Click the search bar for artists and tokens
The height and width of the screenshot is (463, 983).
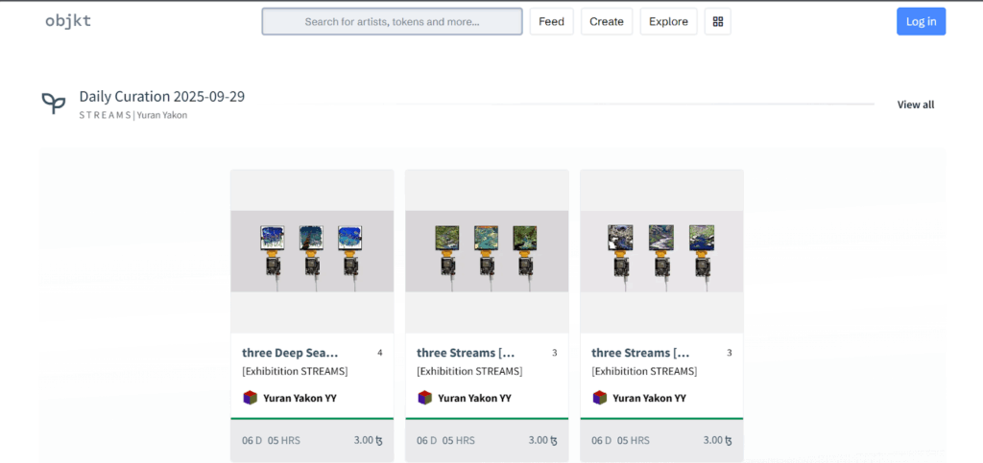[x=392, y=21]
